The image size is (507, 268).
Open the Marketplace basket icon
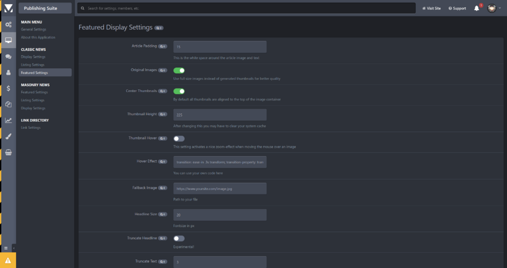click(x=9, y=152)
